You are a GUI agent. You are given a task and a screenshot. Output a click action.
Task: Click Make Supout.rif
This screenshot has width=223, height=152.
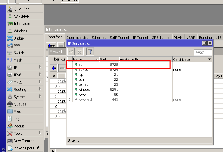[25, 148]
